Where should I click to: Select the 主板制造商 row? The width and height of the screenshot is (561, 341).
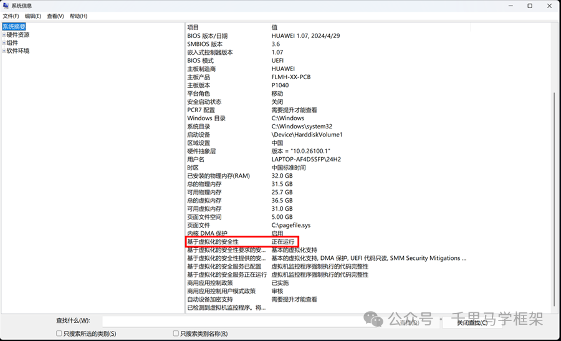328,69
